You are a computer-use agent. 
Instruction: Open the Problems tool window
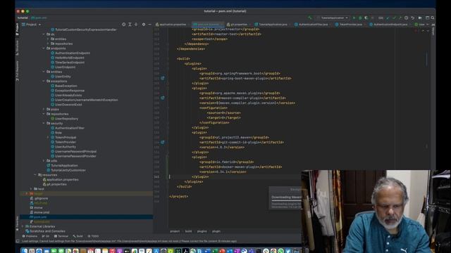pos(30,236)
